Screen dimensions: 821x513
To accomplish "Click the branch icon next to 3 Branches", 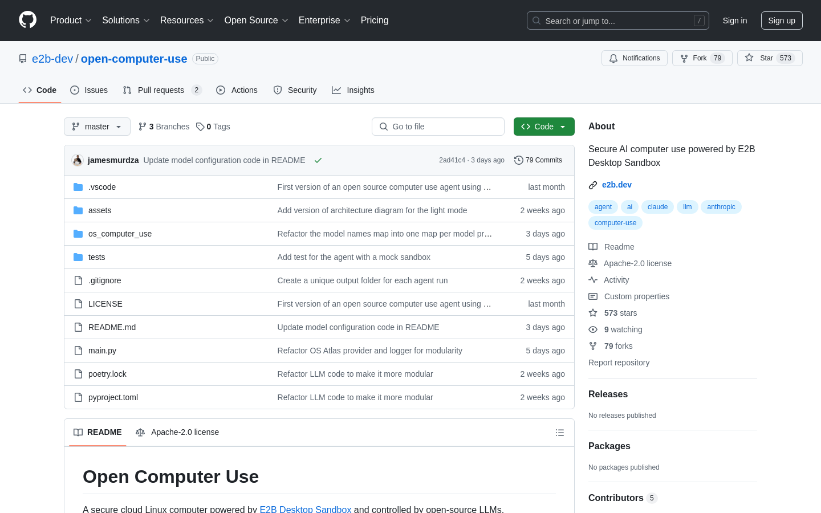I will point(143,127).
